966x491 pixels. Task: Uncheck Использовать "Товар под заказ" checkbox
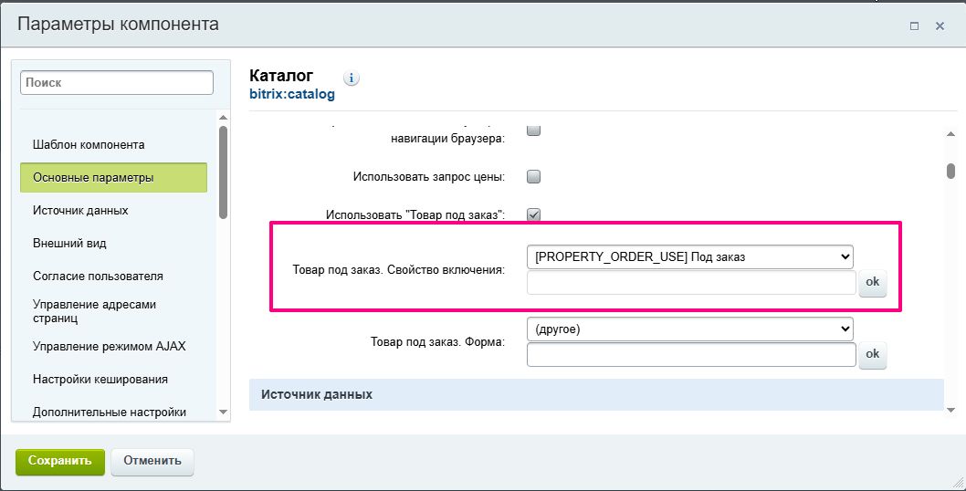click(534, 214)
